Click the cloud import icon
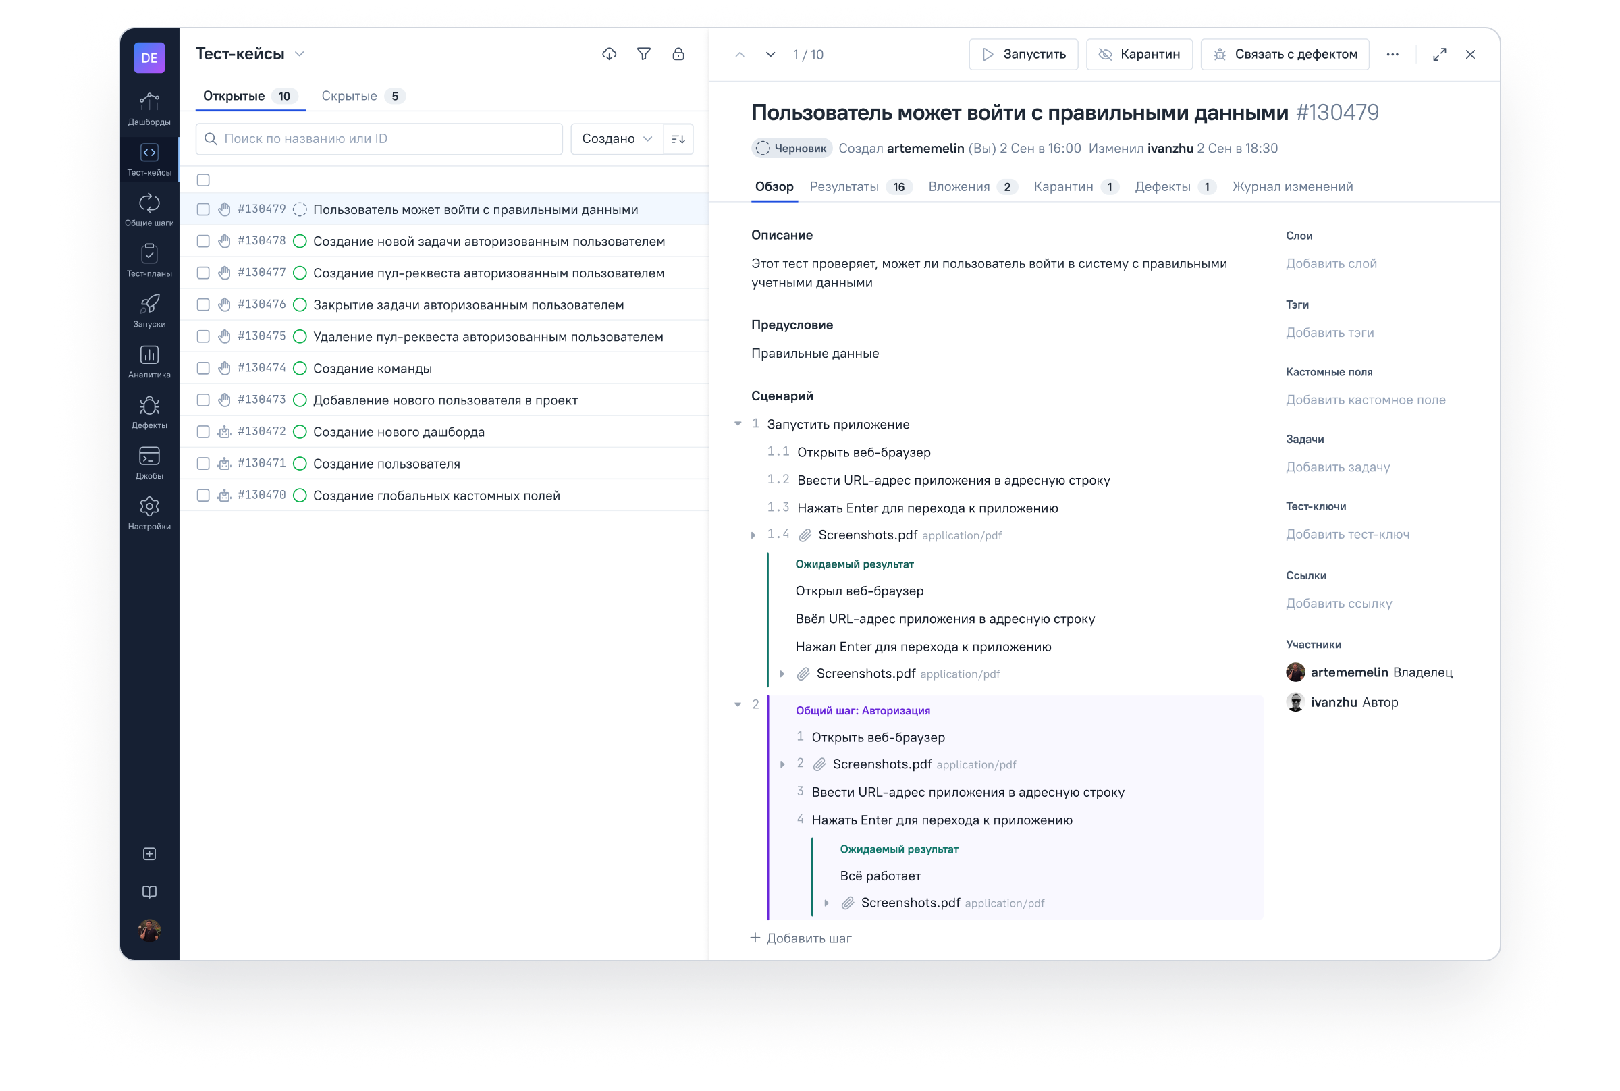1620x1091 pixels. click(x=610, y=54)
